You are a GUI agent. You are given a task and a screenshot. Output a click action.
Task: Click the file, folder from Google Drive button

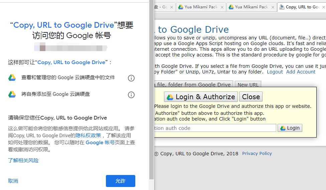click(194, 84)
